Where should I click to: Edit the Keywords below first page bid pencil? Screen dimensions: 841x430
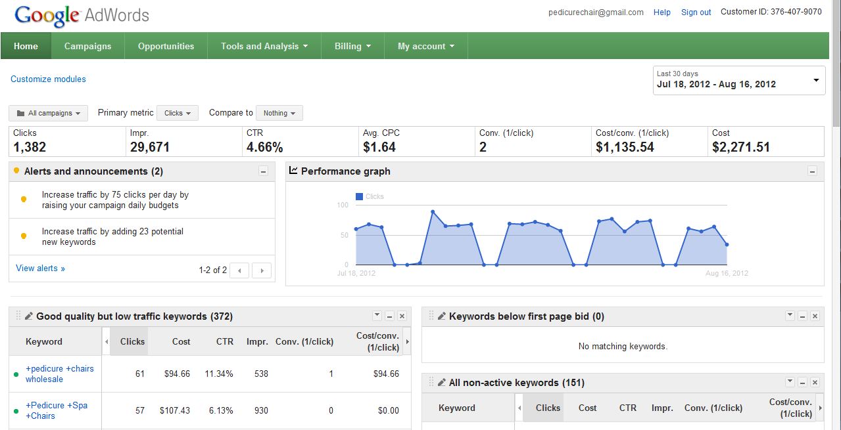pyautogui.click(x=441, y=316)
